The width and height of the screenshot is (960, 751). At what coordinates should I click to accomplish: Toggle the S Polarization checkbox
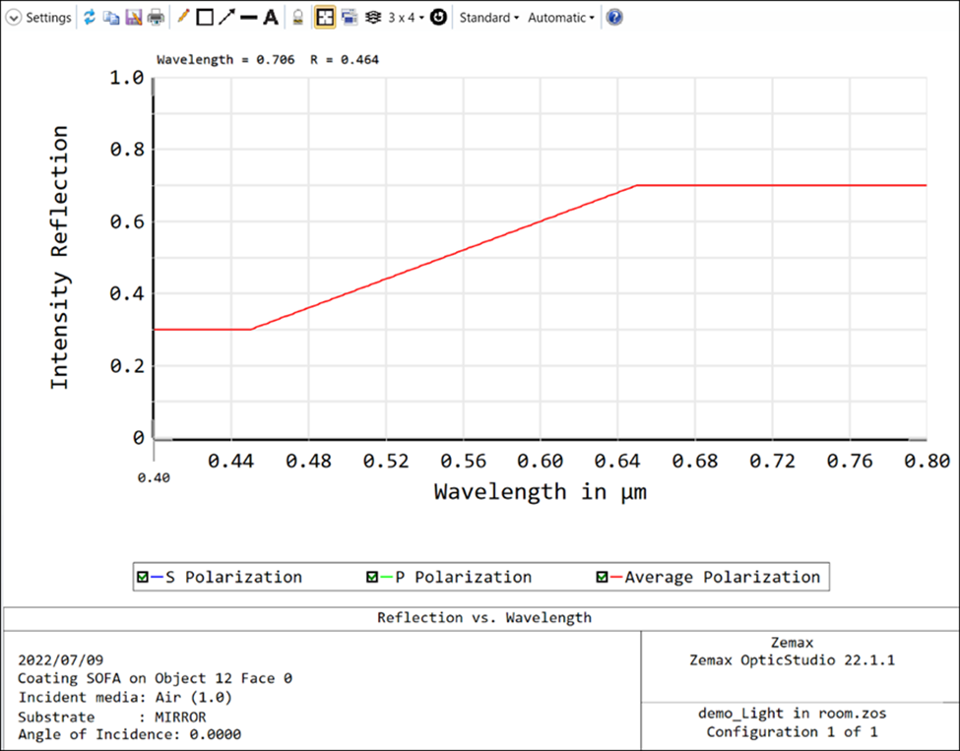[143, 577]
